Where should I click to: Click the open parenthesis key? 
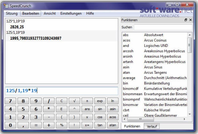pos(62,117)
